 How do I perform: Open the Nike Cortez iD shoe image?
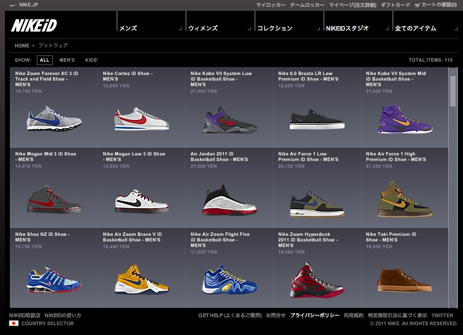tap(142, 119)
